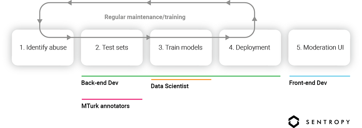The width and height of the screenshot is (362, 128).
Task: Select the '4. Deployment' box
Action: point(250,47)
